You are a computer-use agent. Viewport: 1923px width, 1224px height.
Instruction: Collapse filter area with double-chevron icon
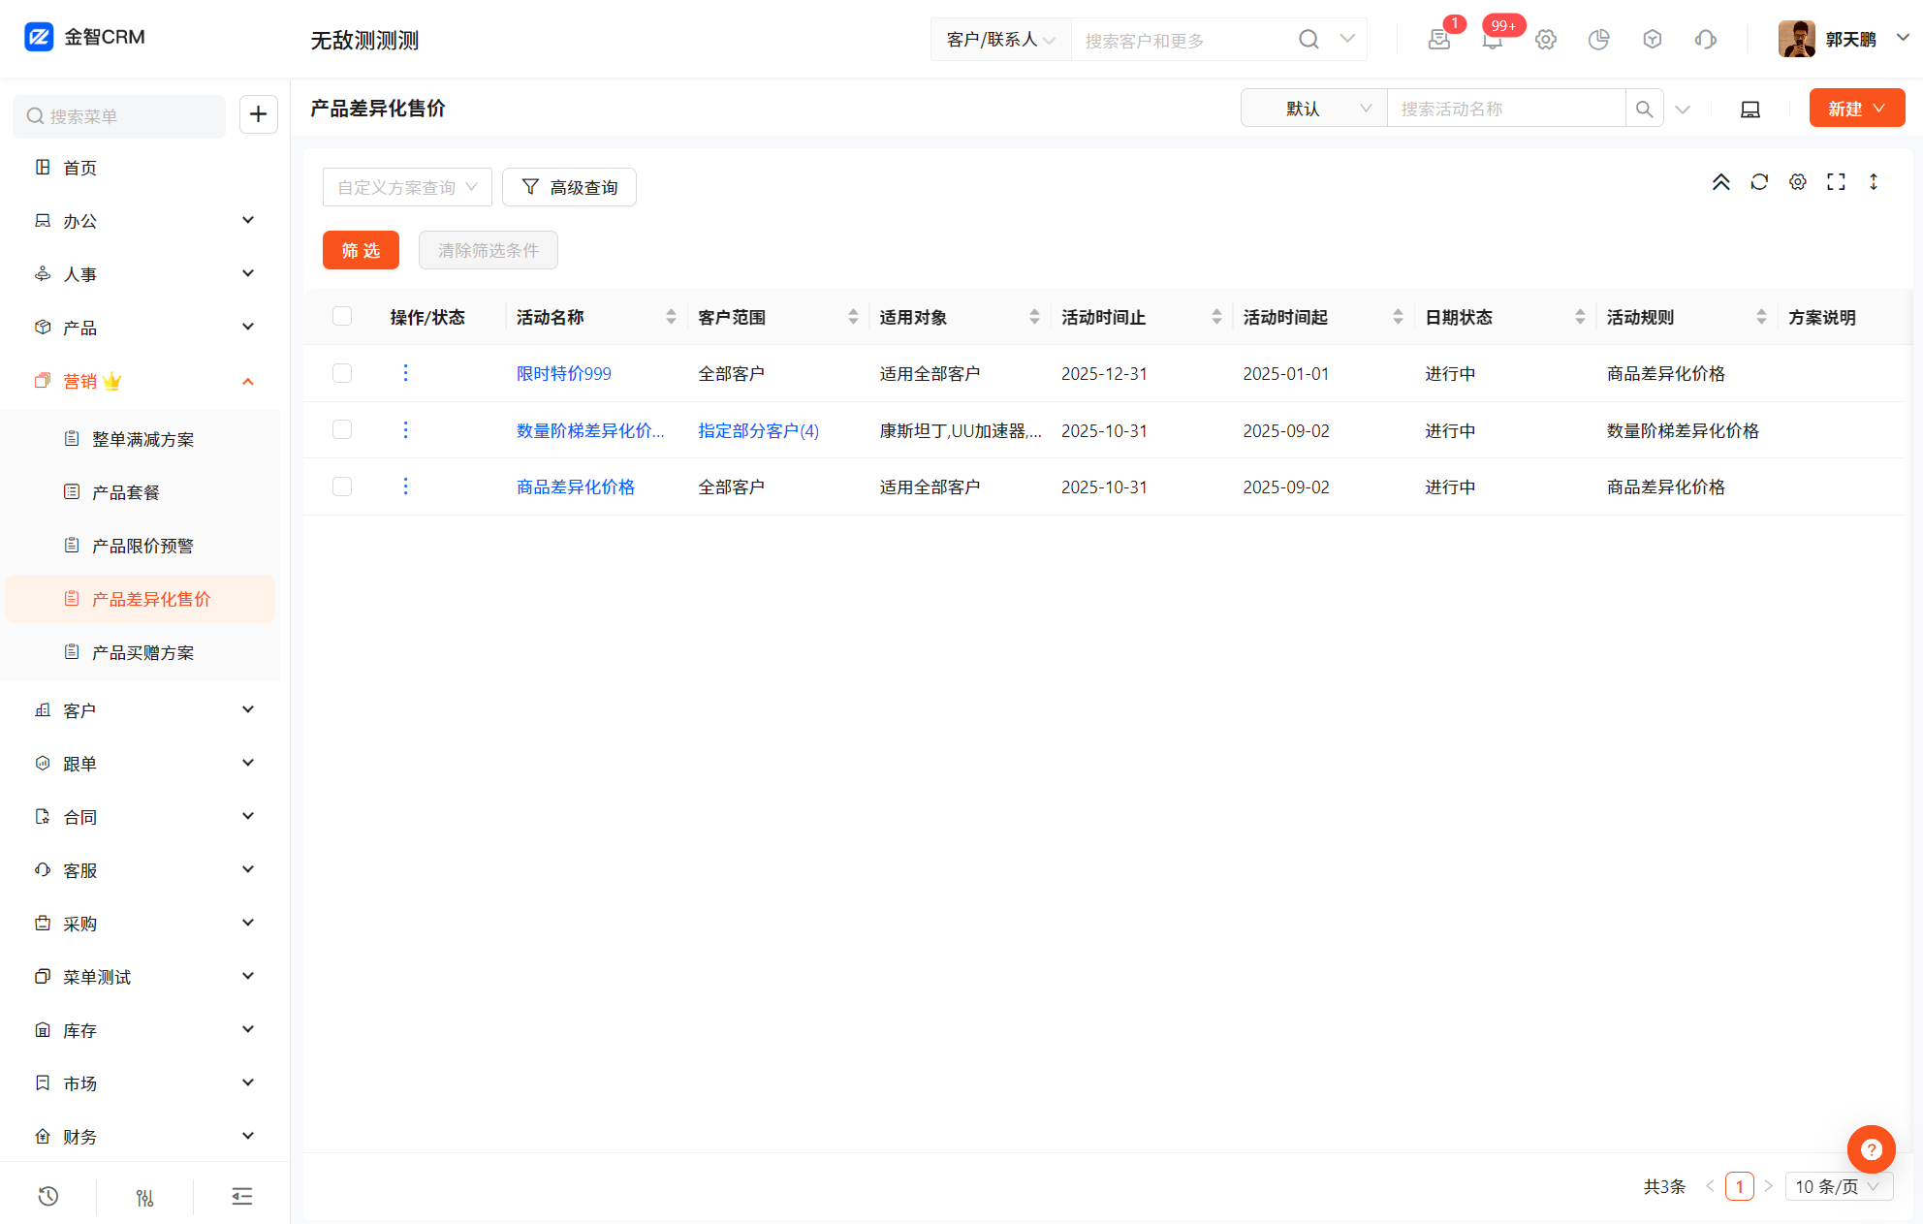(x=1720, y=182)
